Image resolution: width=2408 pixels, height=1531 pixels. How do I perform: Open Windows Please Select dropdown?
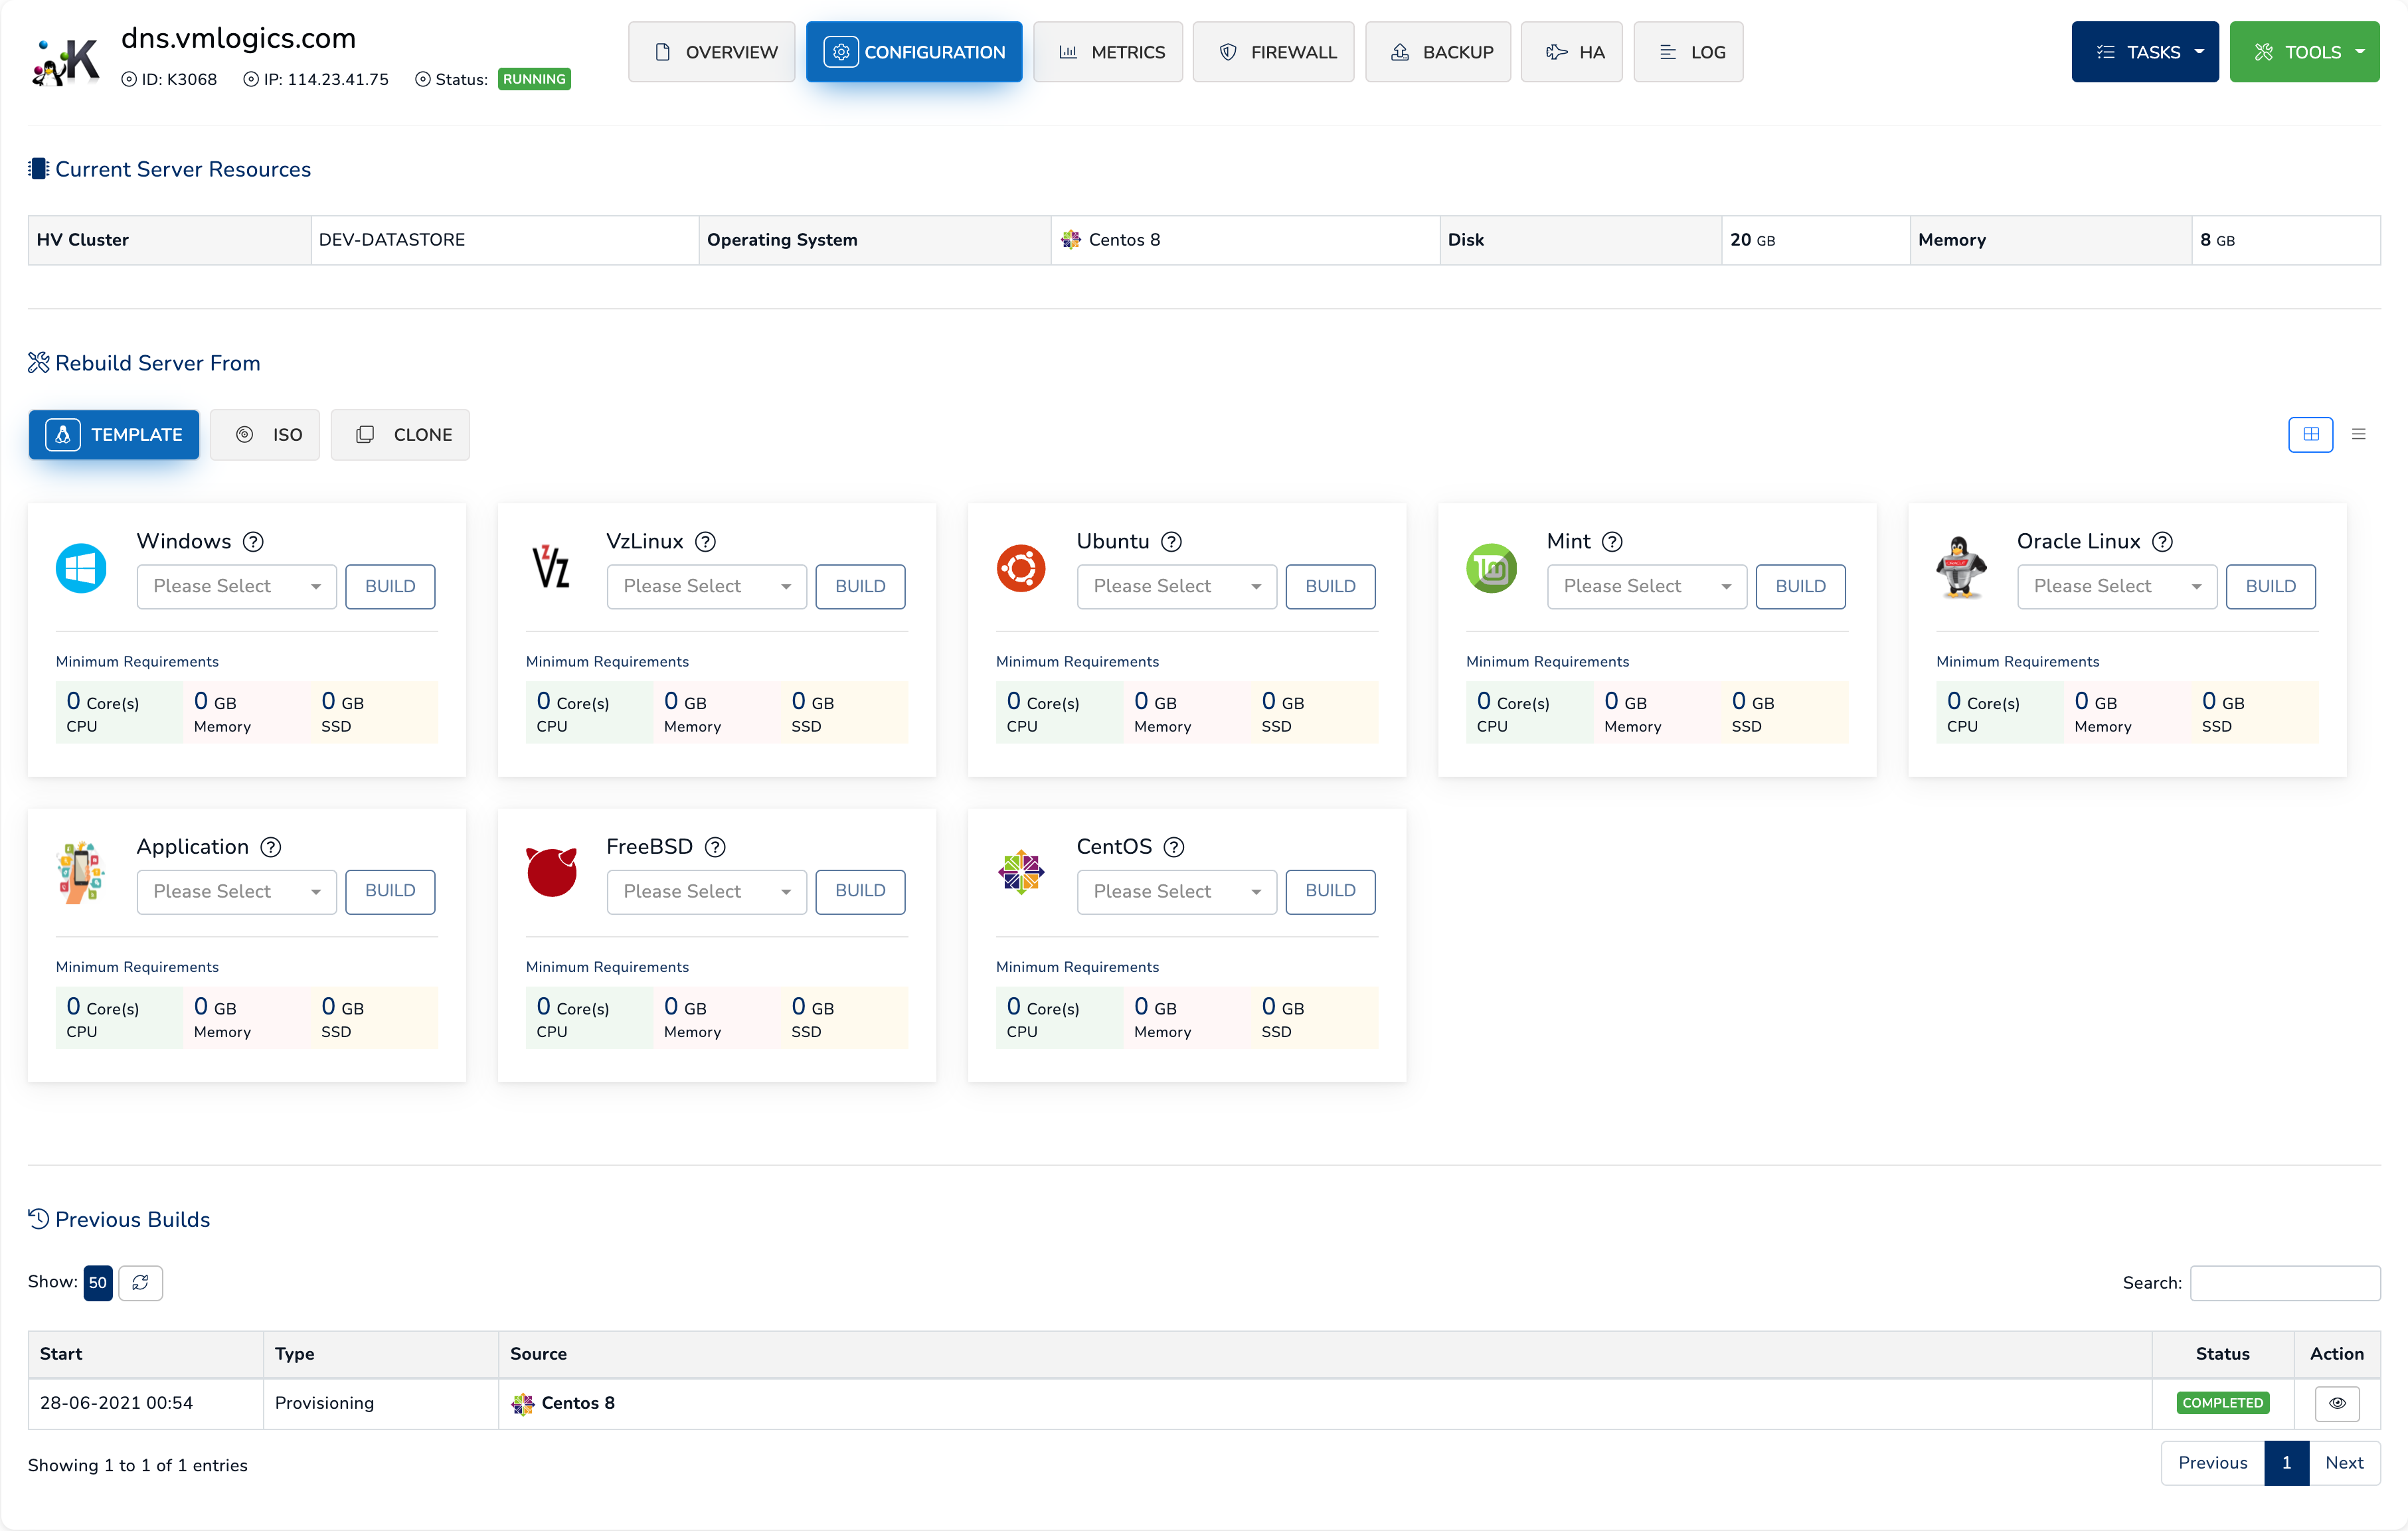236,586
